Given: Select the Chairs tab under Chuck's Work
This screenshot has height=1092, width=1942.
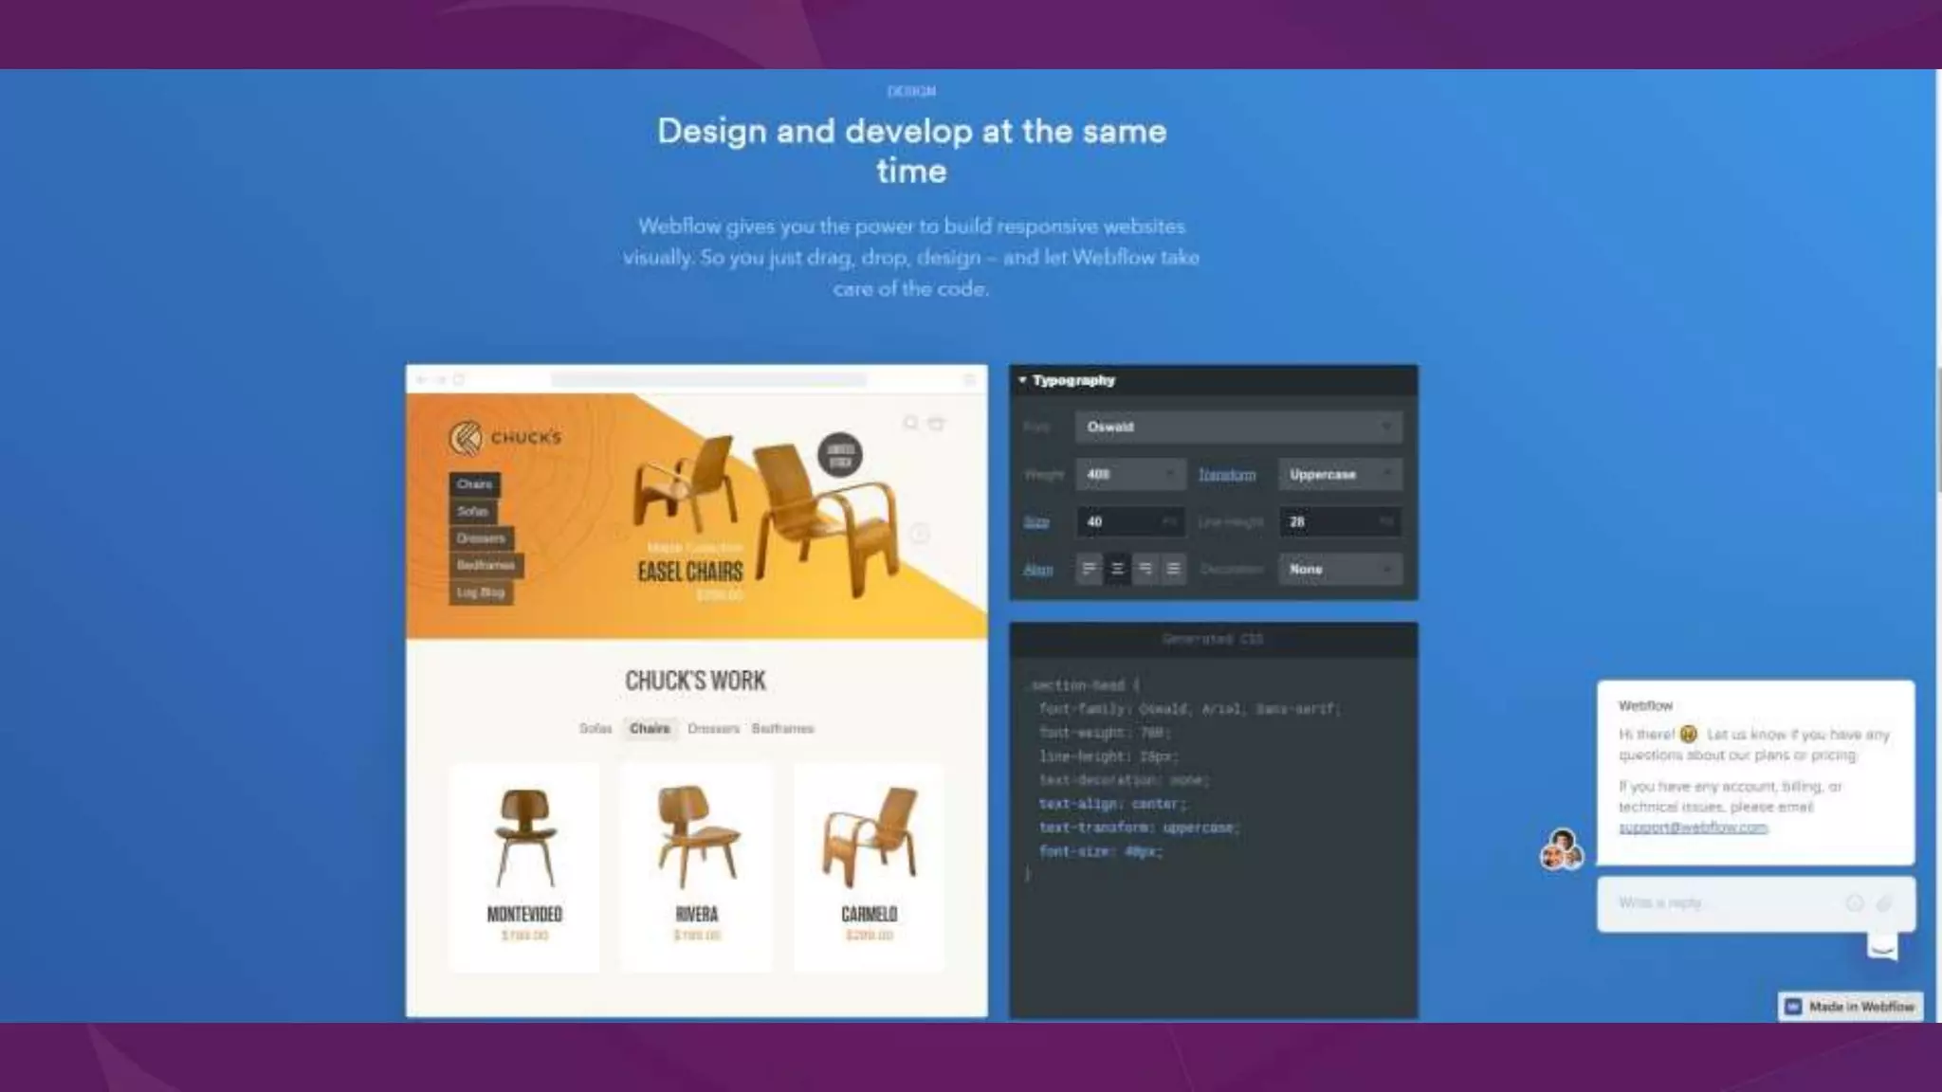Looking at the screenshot, I should 650,728.
